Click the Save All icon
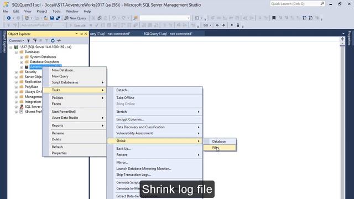Image resolution: width=354 pixels, height=199 pixels. [x=58, y=18]
